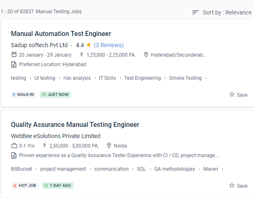254x198 pixels.
Task: Save the Quality Assurance Manual Testing job
Action: click(x=238, y=186)
